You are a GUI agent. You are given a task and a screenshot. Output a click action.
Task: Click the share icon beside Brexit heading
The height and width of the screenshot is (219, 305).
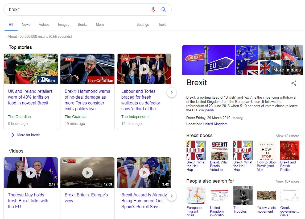[294, 83]
